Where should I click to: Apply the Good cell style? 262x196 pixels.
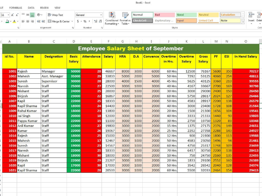pos(186,15)
